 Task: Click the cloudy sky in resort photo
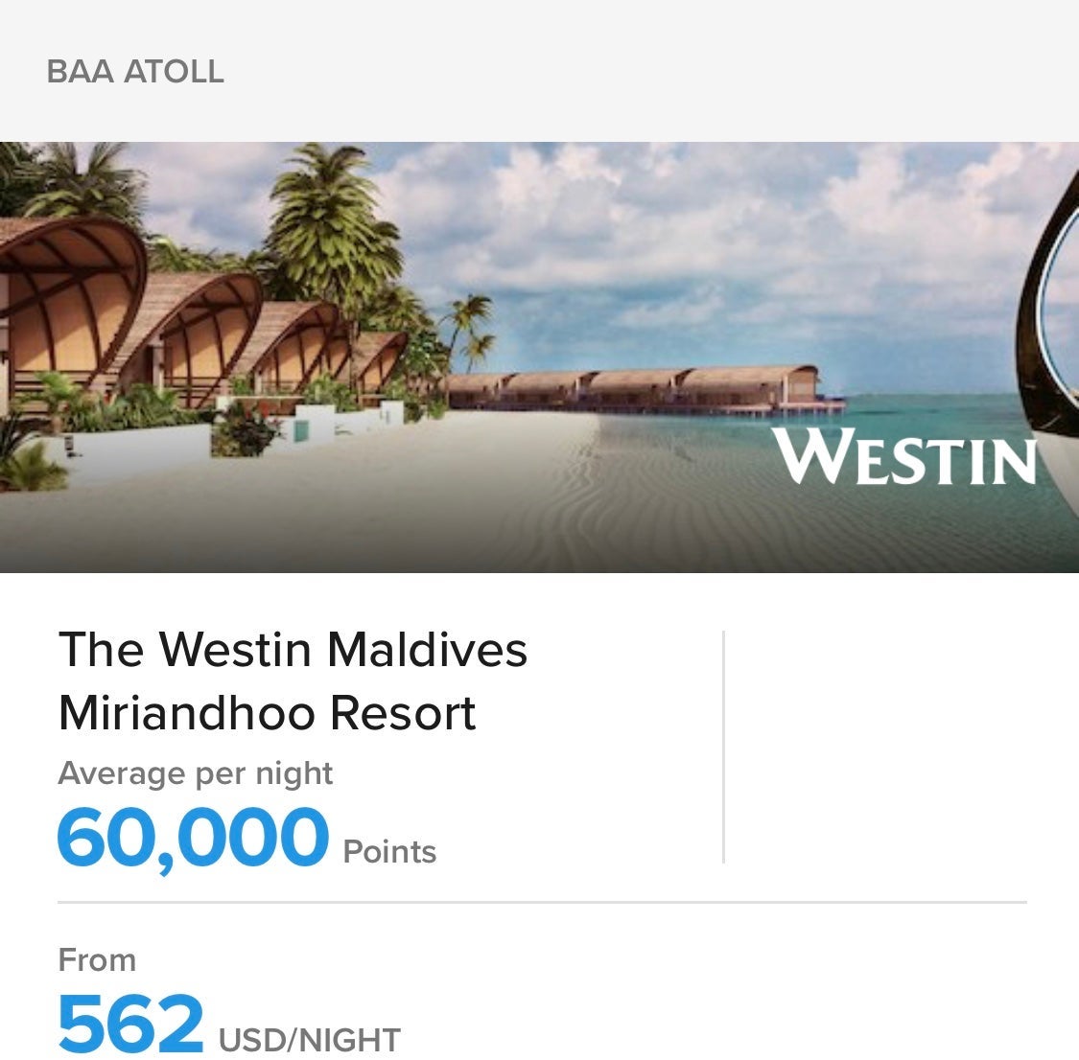point(671,240)
